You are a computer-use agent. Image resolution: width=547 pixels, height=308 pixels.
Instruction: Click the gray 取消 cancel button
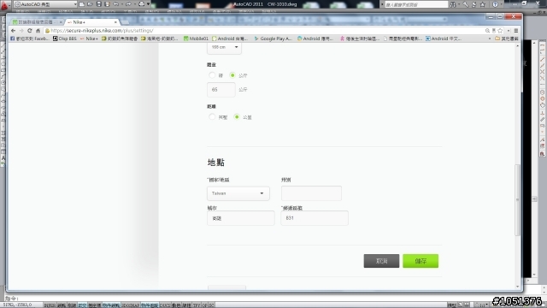pyautogui.click(x=381, y=261)
